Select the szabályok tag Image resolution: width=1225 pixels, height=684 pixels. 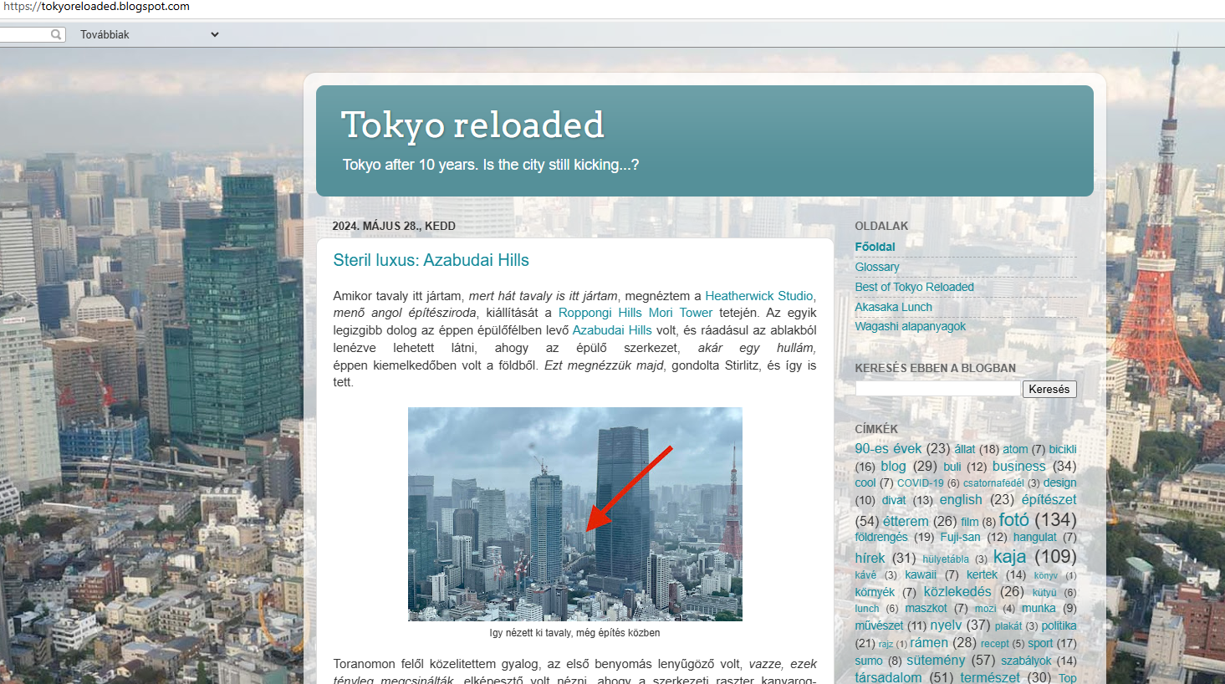pos(1026,661)
